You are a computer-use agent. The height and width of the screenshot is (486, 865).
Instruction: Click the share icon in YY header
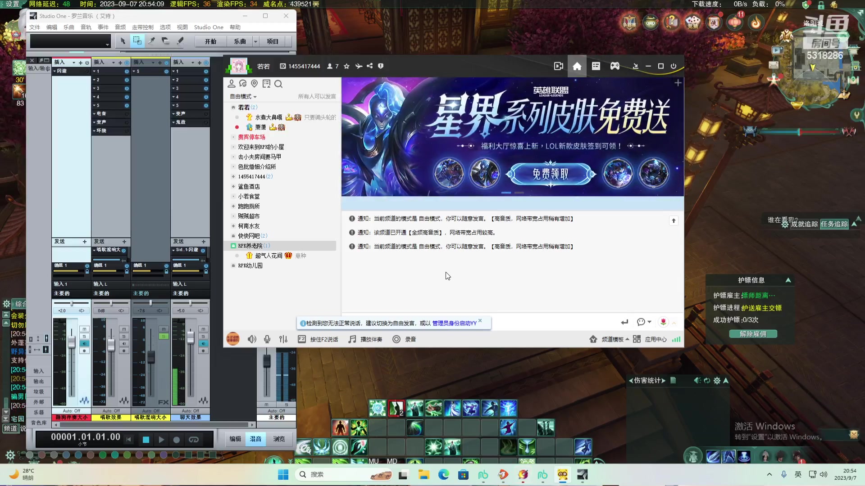click(x=370, y=66)
